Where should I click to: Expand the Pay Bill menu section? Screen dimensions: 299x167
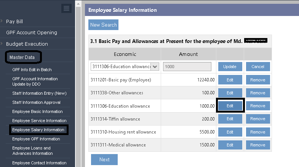pyautogui.click(x=14, y=21)
